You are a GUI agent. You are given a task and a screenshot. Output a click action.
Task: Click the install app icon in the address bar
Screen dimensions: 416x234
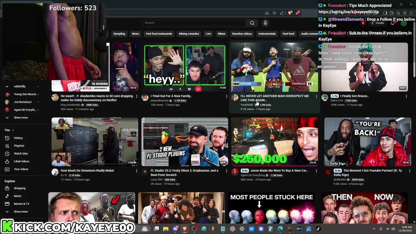tap(267, 13)
